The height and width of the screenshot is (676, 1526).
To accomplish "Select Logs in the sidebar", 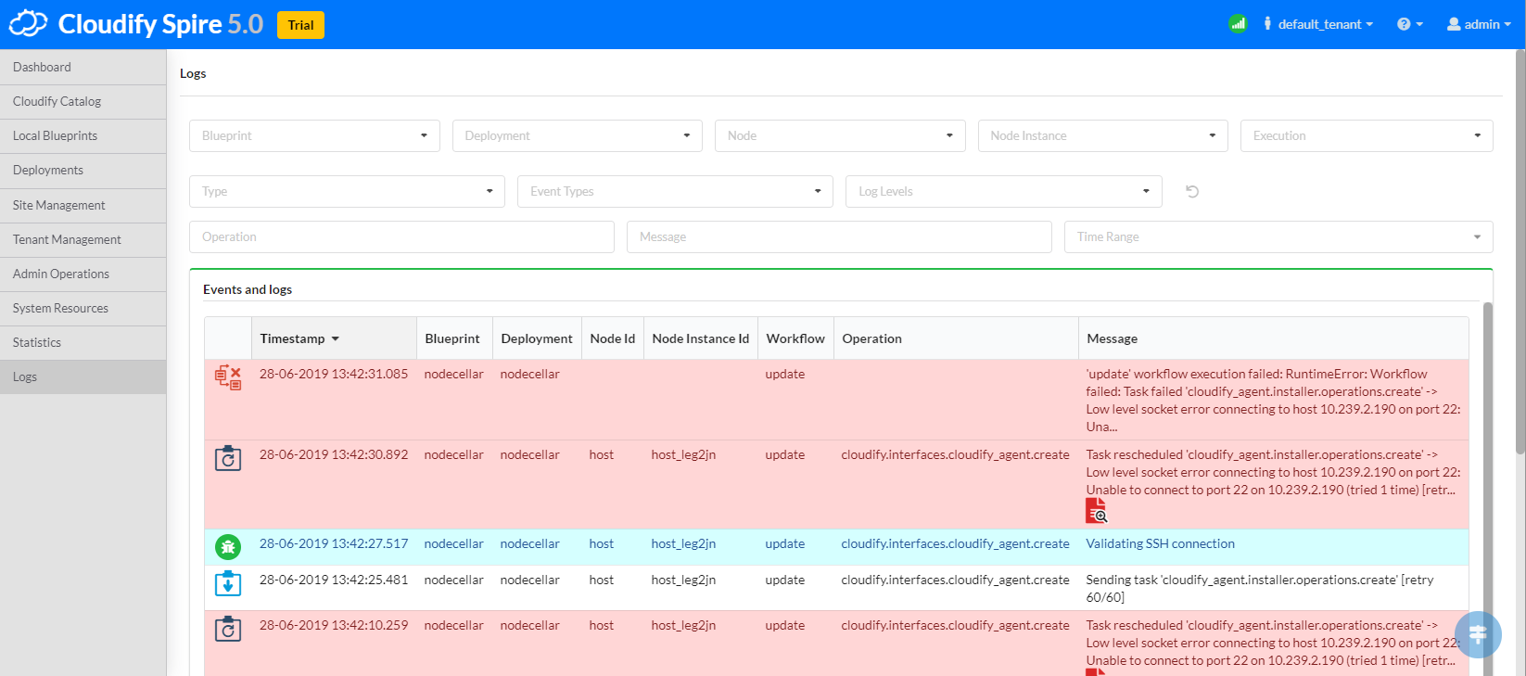I will point(83,376).
